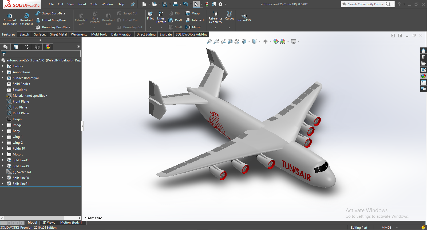Expand the Motors folder
The width and height of the screenshot is (427, 230).
click(3, 154)
